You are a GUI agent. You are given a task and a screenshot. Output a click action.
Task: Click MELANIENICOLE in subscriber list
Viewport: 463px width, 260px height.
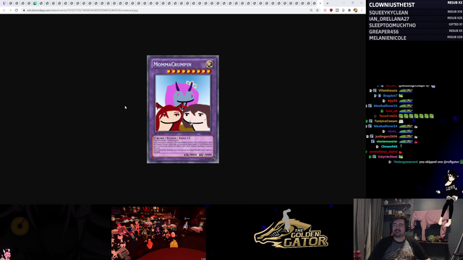[388, 38]
